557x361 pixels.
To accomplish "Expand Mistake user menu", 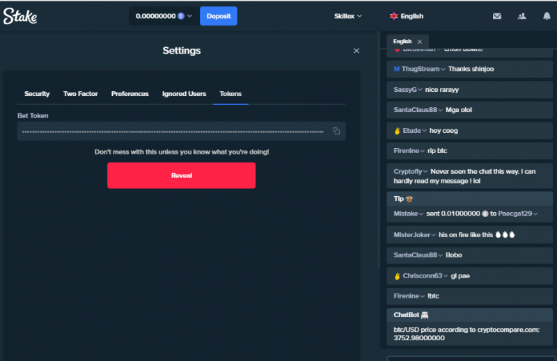I will (x=421, y=214).
